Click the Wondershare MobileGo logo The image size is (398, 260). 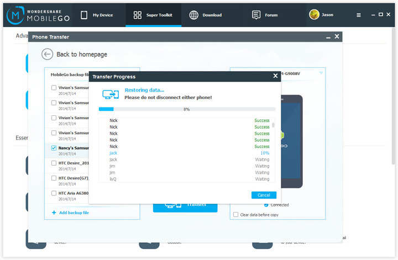[x=38, y=15]
